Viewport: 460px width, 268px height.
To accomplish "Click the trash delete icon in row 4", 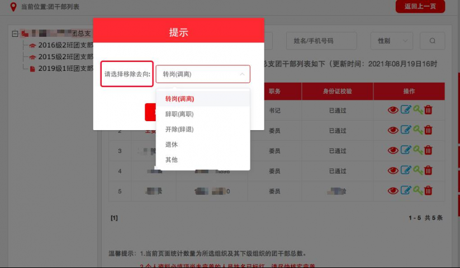I will pos(428,170).
